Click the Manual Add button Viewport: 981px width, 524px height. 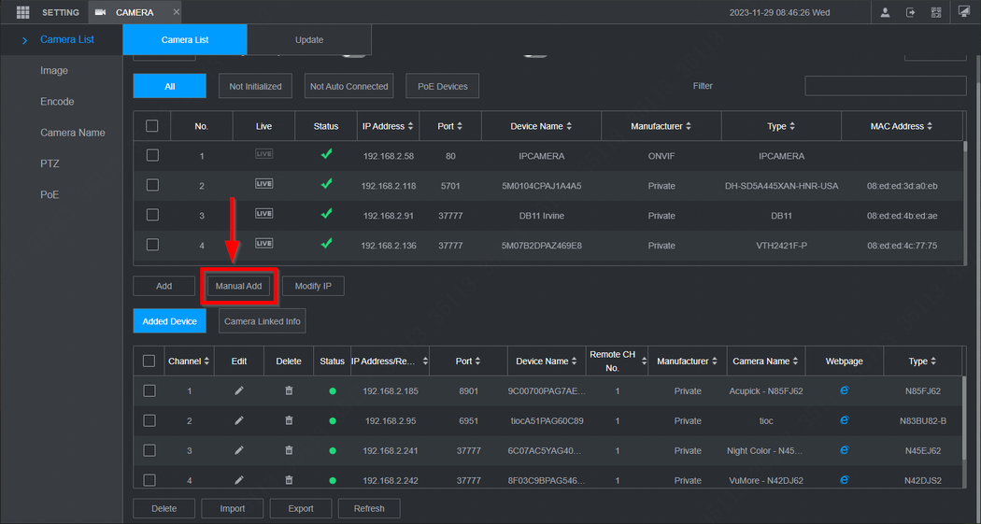(239, 286)
